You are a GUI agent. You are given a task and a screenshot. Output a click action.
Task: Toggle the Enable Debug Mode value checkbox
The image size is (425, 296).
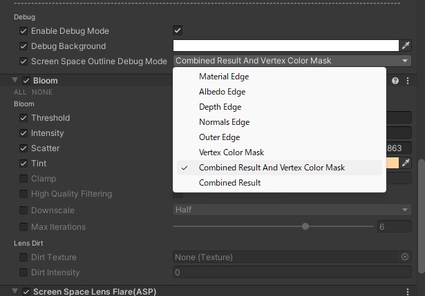178,31
